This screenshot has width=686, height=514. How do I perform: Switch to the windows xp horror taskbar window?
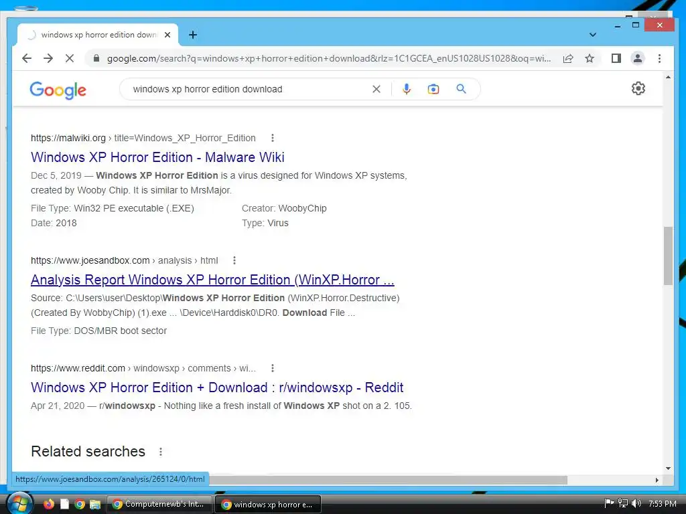[268, 504]
